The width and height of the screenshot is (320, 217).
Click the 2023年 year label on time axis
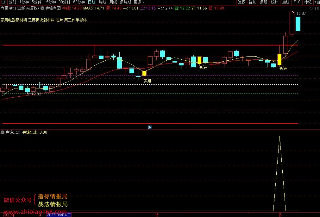pyautogui.click(x=9, y=215)
